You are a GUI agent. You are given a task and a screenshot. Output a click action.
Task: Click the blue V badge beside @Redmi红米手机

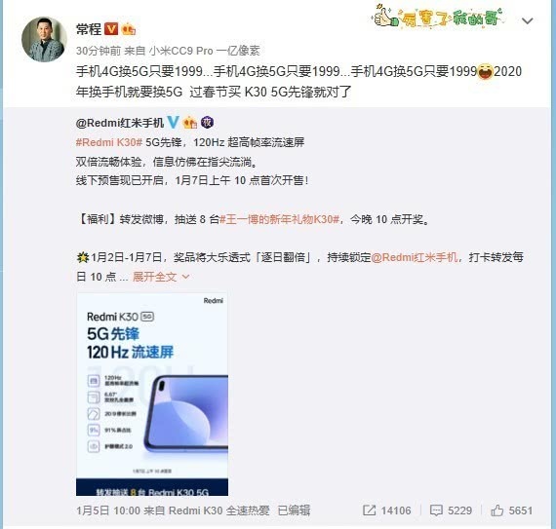click(x=173, y=122)
